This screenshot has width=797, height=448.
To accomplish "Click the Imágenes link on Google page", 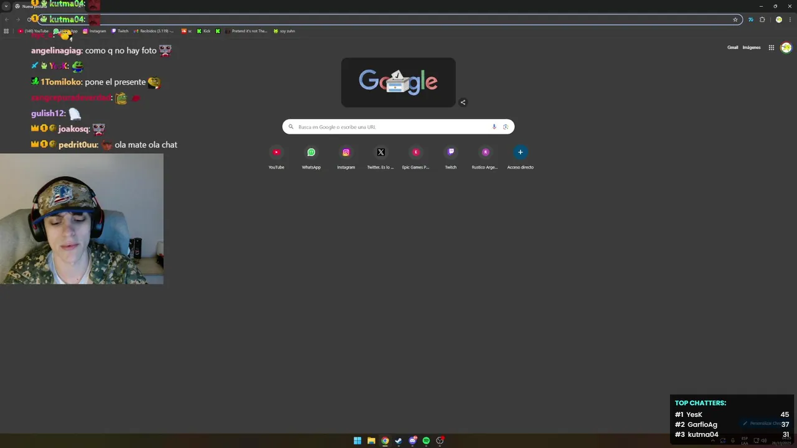I will (x=752, y=47).
